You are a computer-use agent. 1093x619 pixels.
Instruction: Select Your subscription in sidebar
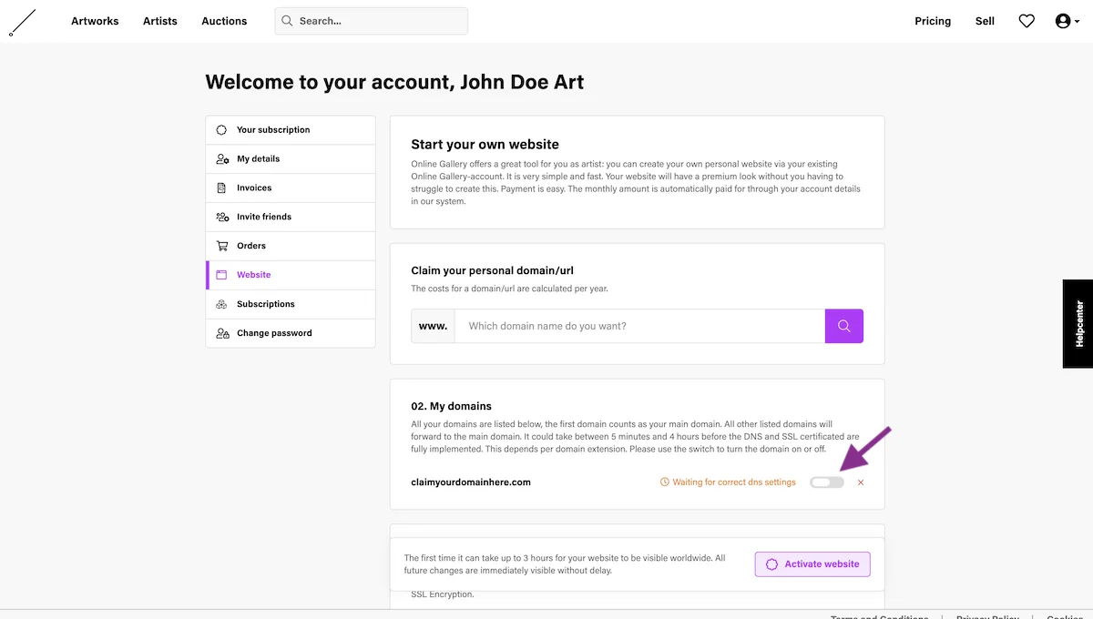pos(291,130)
